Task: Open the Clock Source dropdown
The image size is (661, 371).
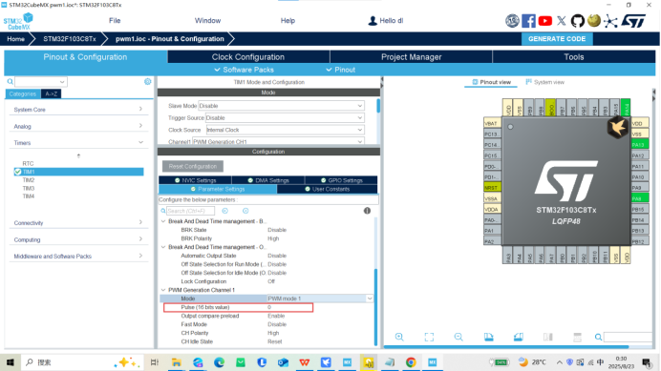Action: coord(285,130)
